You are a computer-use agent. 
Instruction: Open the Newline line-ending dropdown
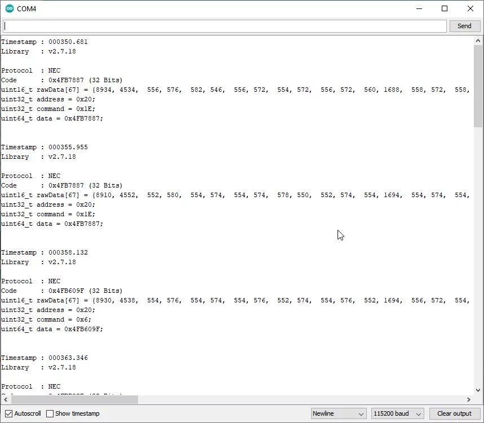point(338,413)
